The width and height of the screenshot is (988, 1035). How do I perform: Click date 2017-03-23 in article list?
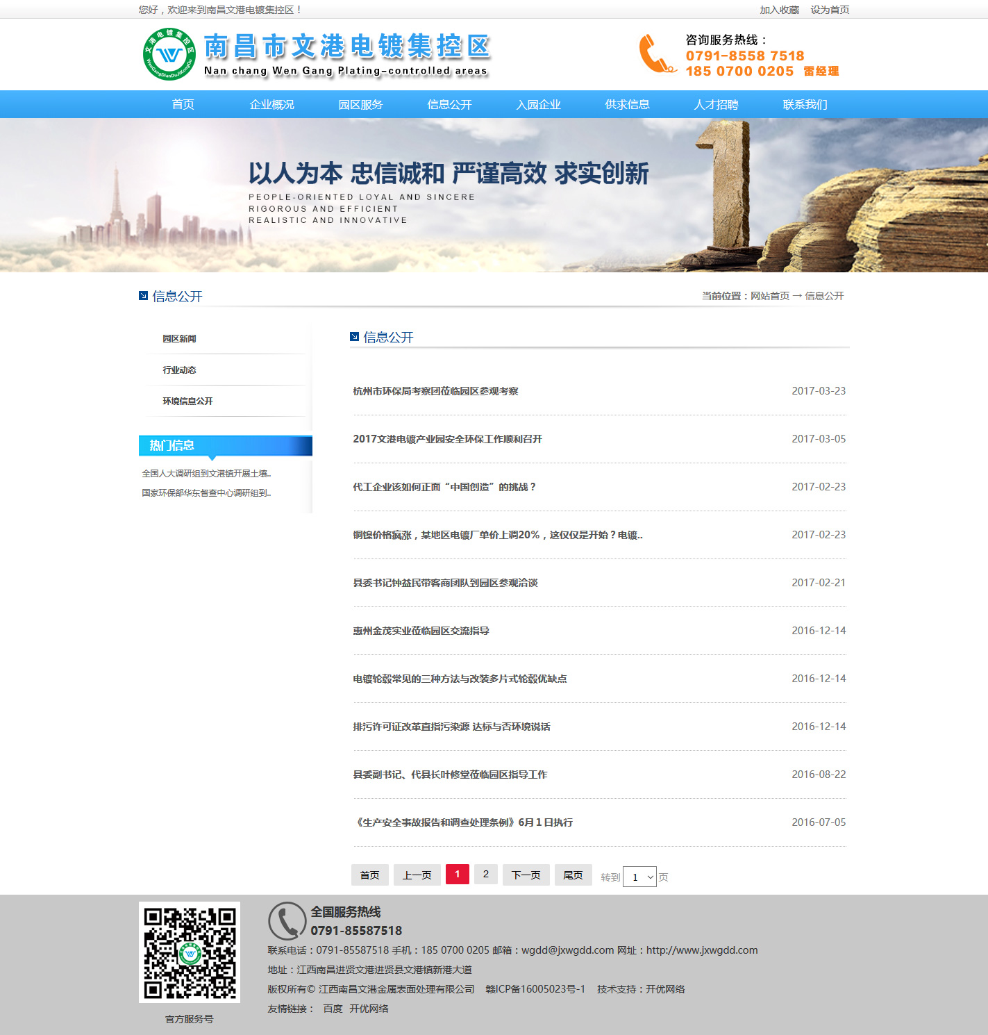(819, 391)
